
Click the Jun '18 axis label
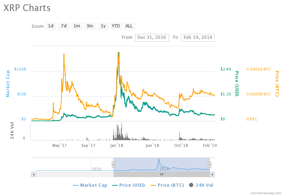tap(152, 145)
